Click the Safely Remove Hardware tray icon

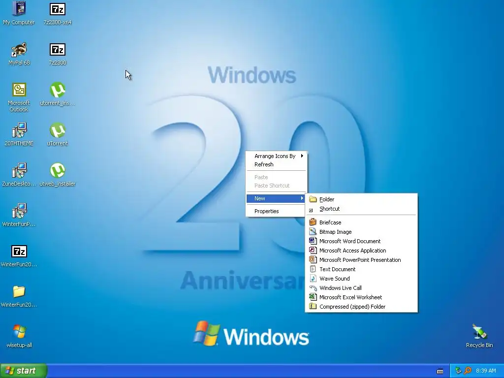(458, 371)
